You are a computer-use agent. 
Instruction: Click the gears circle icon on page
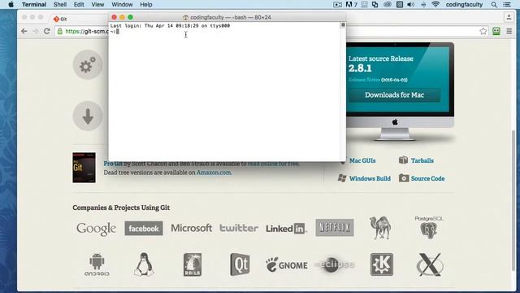(x=88, y=65)
